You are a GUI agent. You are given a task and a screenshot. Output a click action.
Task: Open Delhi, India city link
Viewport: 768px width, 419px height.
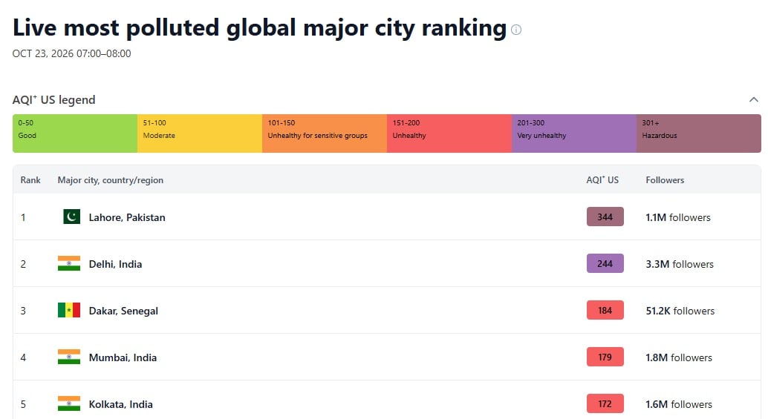tap(115, 264)
